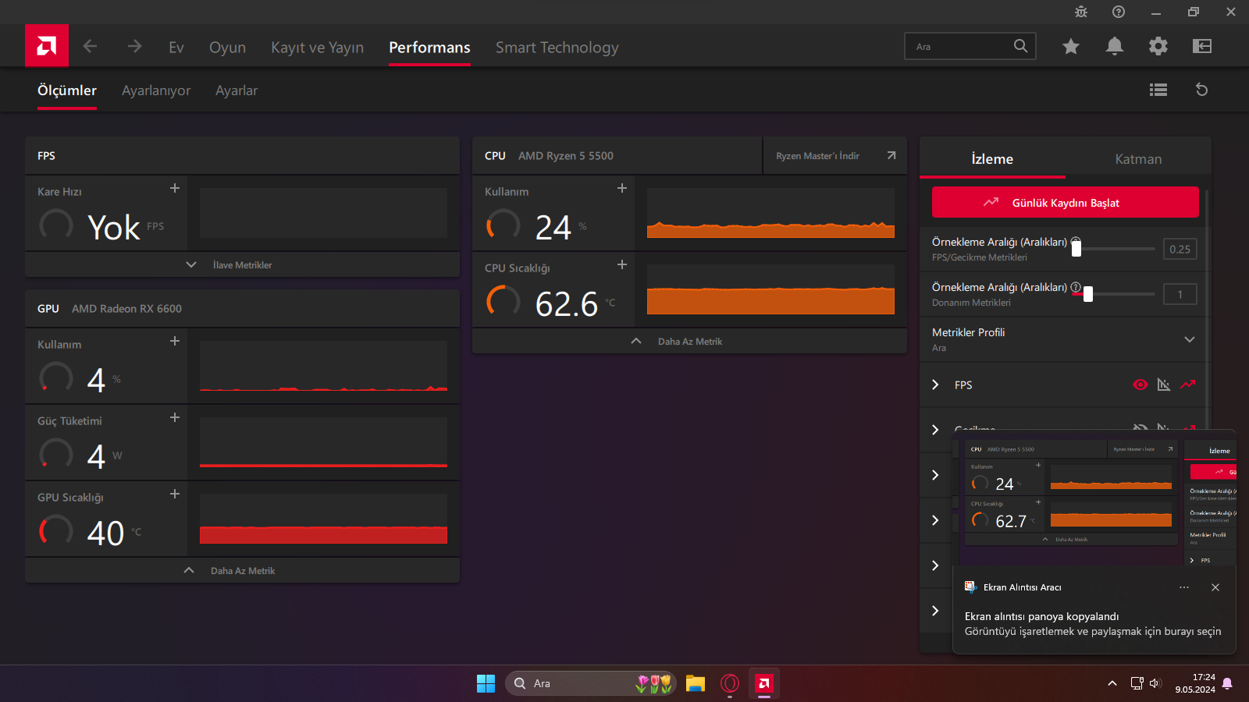This screenshot has height=702, width=1249.
Task: Open Windows Start menu
Action: click(486, 683)
